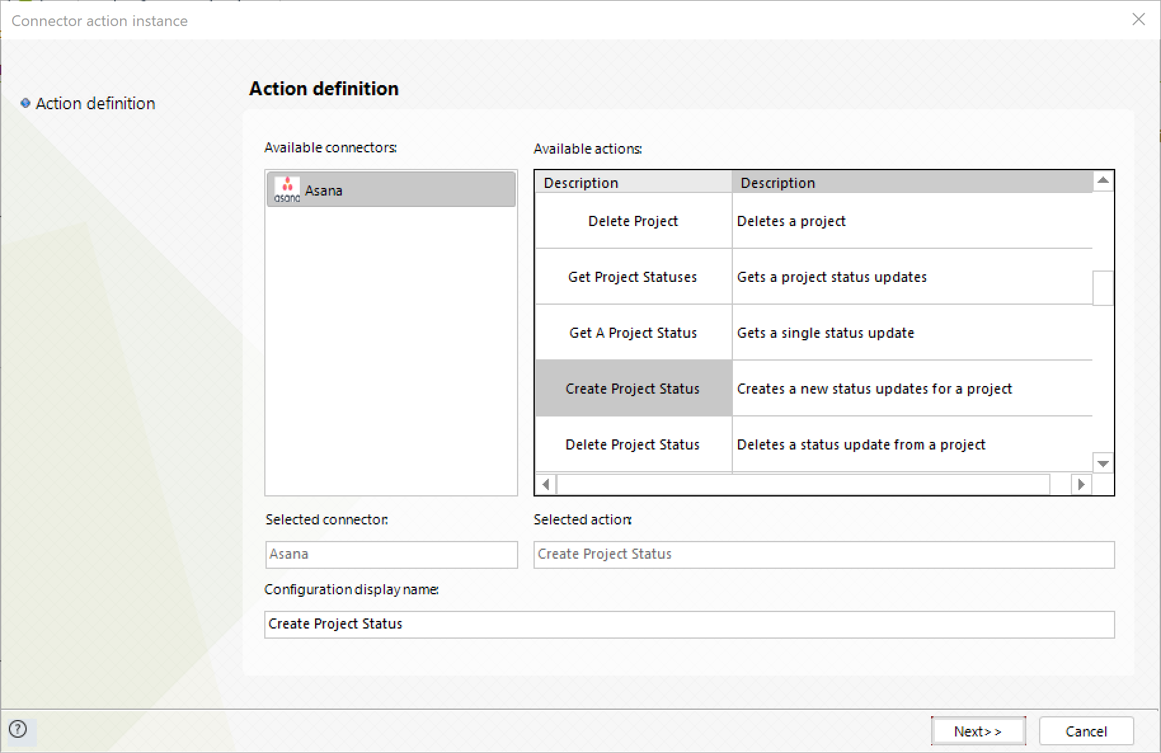Select the Get Project Statuses action
Screen dimensions: 1161x753
(x=633, y=277)
